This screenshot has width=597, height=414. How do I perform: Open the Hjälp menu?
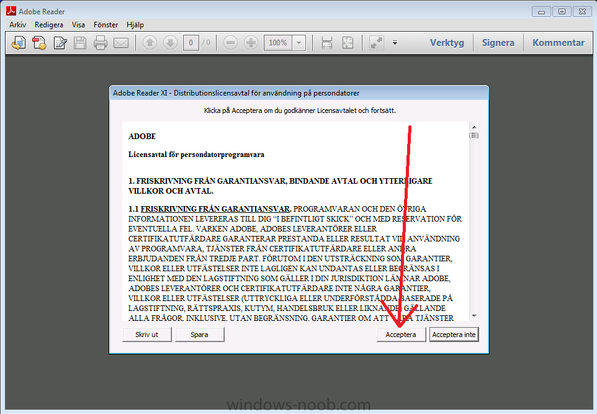135,25
